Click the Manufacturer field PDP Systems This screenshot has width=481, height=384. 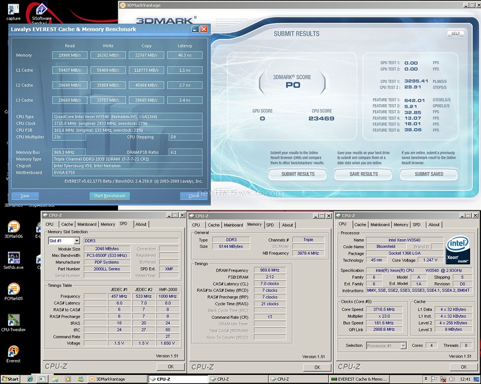point(107,262)
